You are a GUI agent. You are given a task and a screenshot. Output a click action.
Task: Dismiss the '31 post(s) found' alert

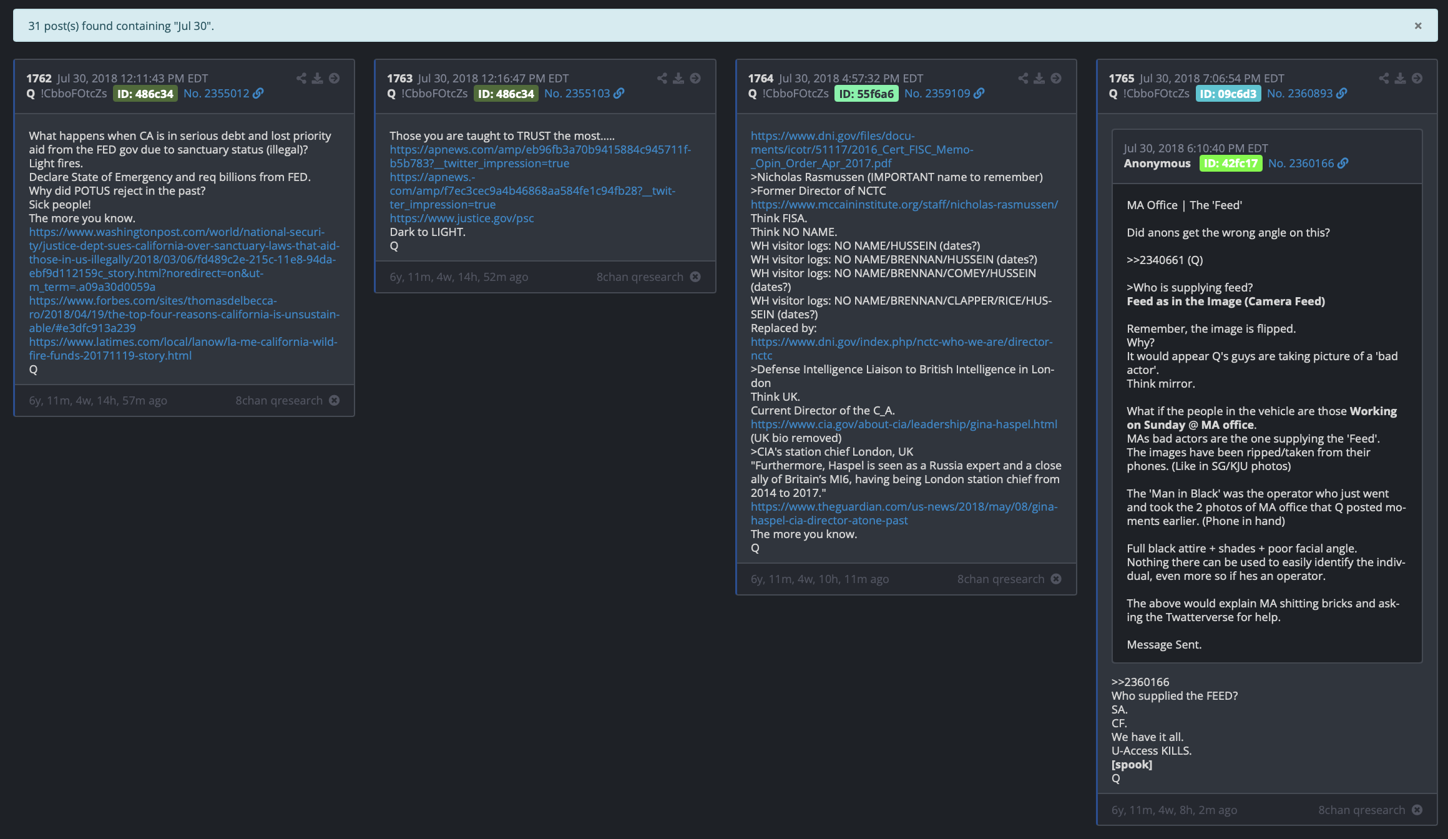(1418, 26)
